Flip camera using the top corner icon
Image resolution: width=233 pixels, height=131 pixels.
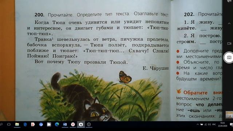[230, 1]
